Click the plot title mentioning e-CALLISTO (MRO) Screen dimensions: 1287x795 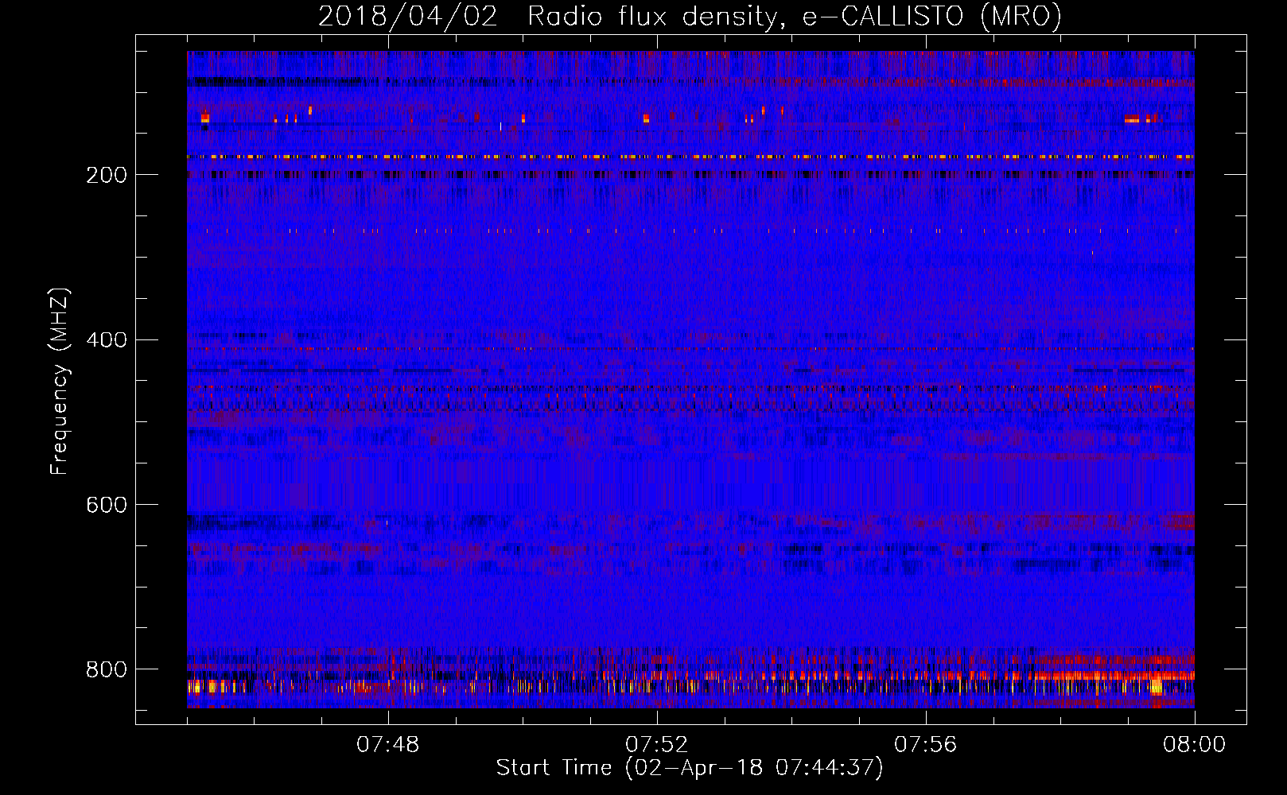[690, 16]
